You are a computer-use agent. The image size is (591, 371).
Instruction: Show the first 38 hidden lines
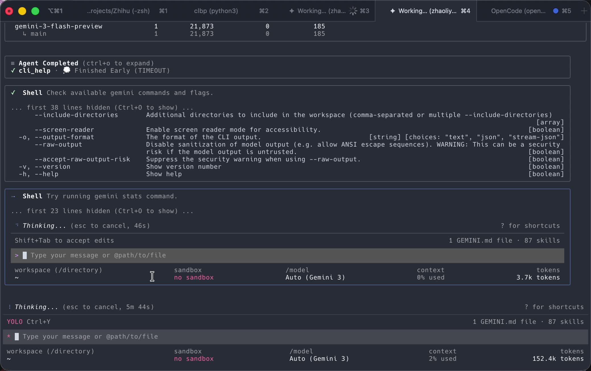(x=102, y=107)
